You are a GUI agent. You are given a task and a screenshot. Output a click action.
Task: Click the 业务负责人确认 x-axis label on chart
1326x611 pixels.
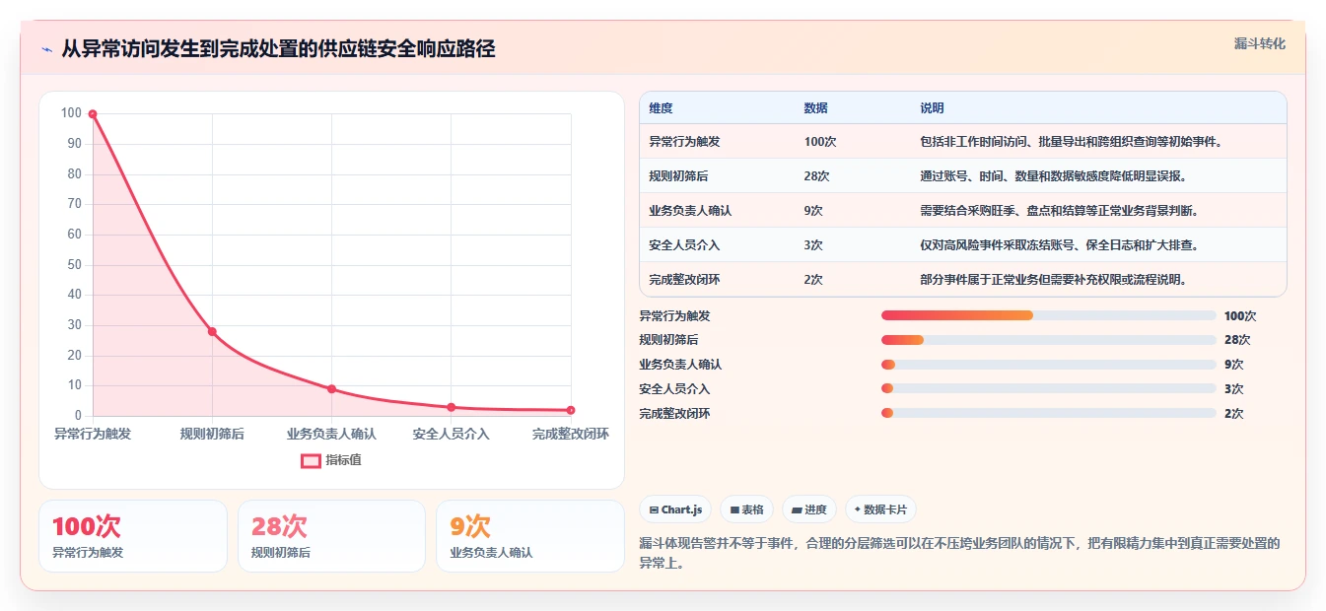(331, 434)
